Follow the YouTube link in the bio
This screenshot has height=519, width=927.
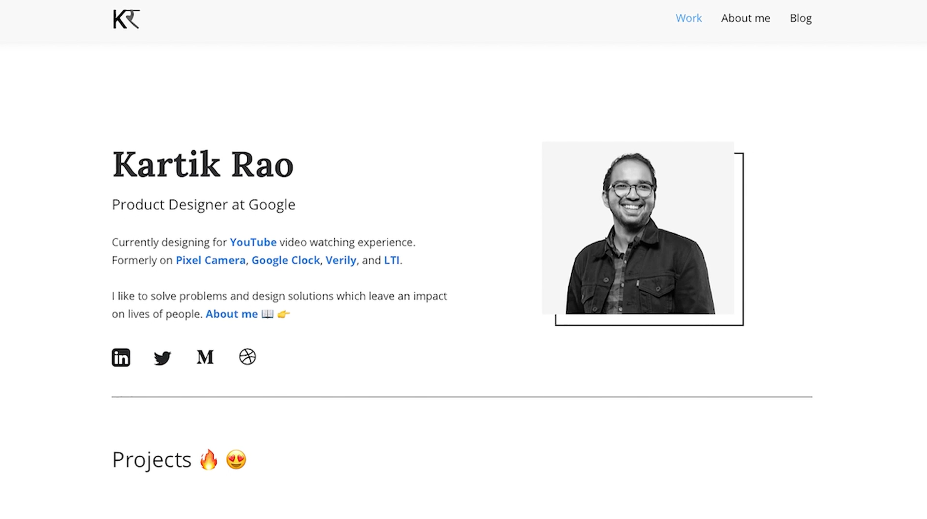pyautogui.click(x=253, y=242)
